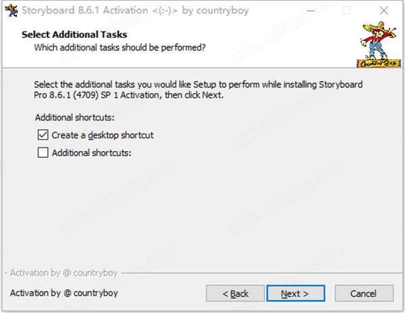Click the grayed-out maximize window icon
The image size is (405, 313).
[x=347, y=11]
